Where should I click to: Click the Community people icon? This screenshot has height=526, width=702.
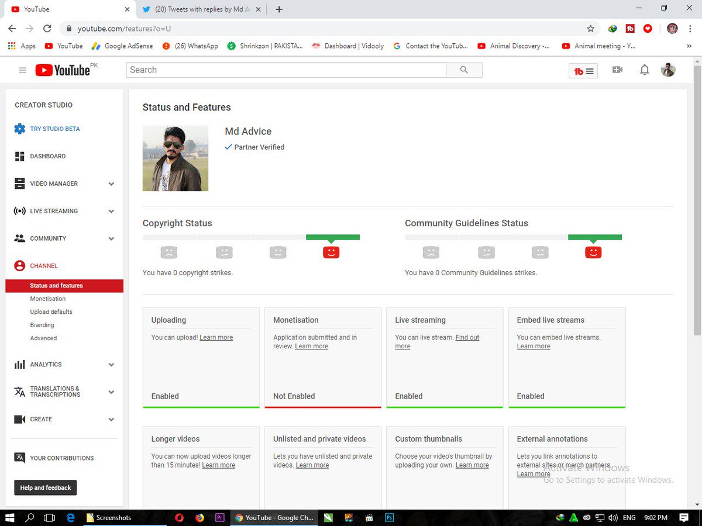(x=19, y=238)
